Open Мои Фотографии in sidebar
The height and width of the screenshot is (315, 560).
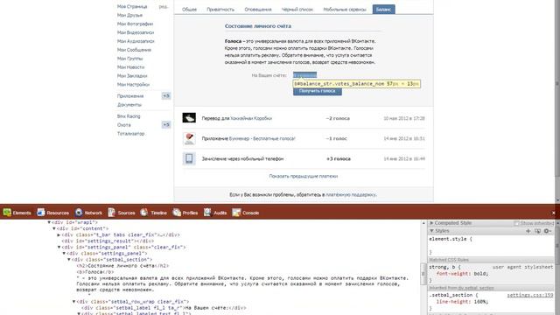pos(135,24)
